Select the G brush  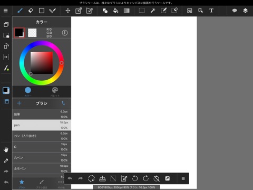[x=42, y=147]
